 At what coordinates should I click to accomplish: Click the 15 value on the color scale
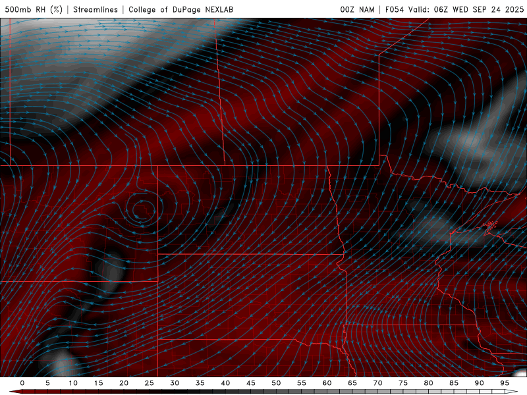pyautogui.click(x=98, y=383)
